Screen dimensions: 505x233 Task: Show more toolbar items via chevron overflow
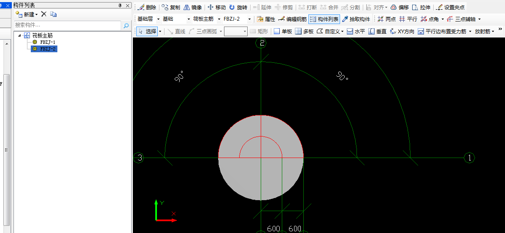pyautogui.click(x=500, y=29)
